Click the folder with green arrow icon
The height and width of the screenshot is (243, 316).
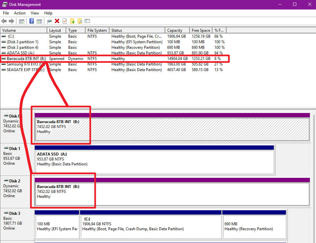tap(72, 21)
